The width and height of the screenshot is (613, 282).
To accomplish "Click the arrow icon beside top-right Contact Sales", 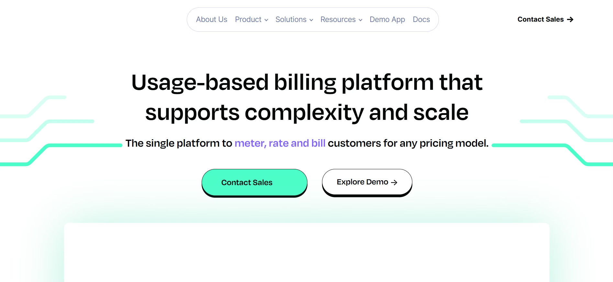I will tap(571, 19).
